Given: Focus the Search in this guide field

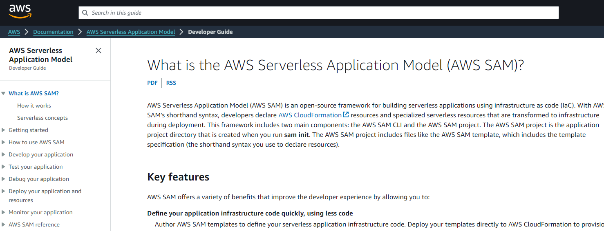Looking at the screenshot, I should [x=319, y=13].
